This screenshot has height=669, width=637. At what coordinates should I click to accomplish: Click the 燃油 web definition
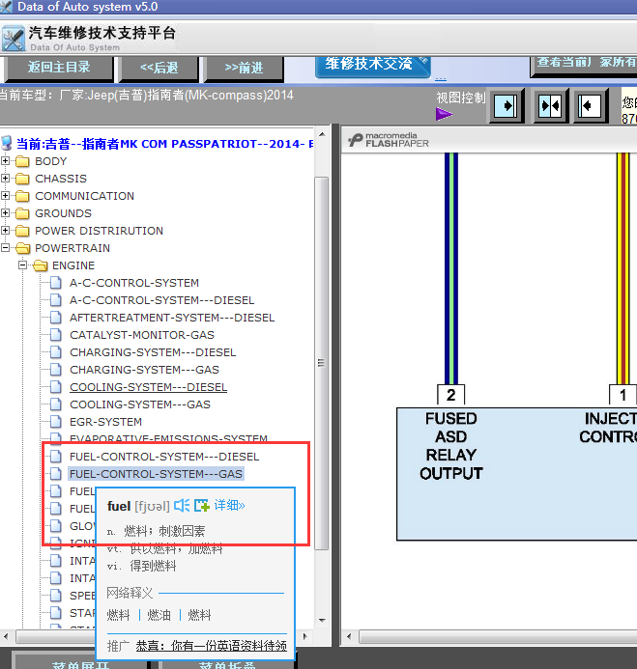(159, 615)
